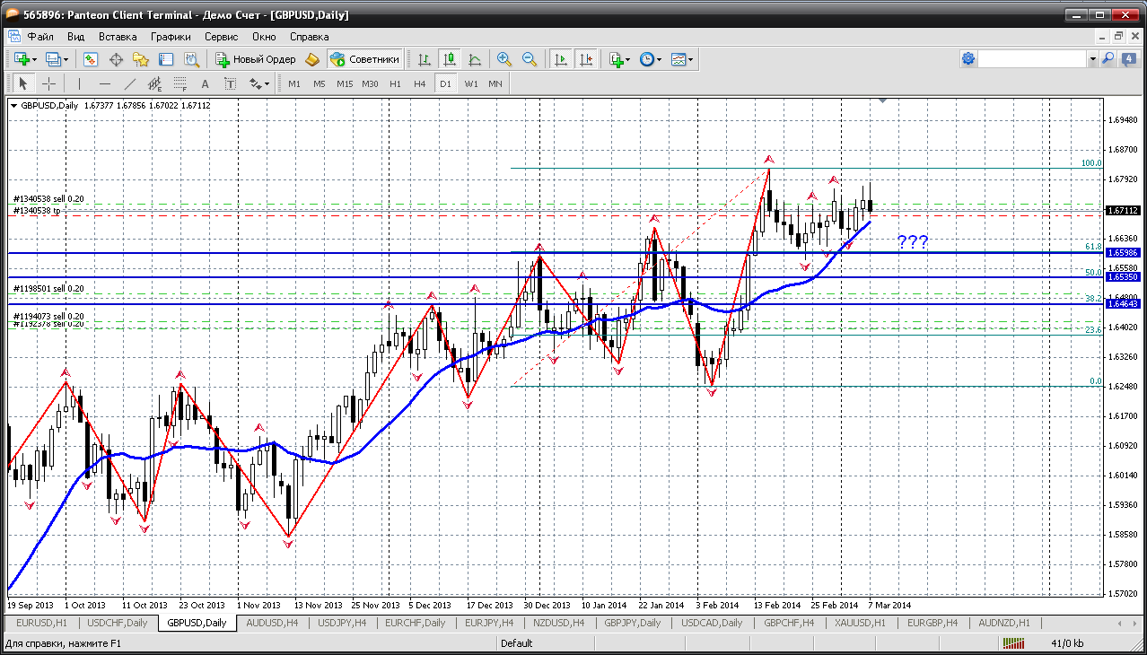Image resolution: width=1147 pixels, height=655 pixels.
Task: Select the Fibonacci retracement drawing tool
Action: click(180, 83)
